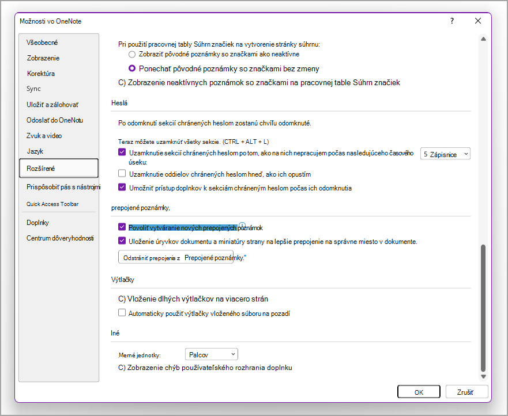Uncheck Povoliť vytváranie nových prepojených poznámok
The height and width of the screenshot is (416, 508).
pos(122,227)
